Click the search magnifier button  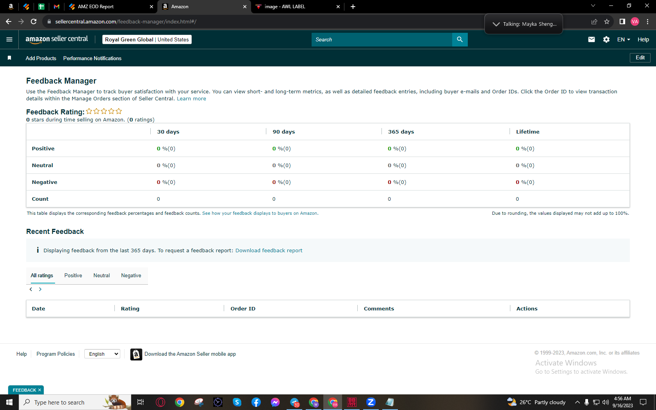460,39
